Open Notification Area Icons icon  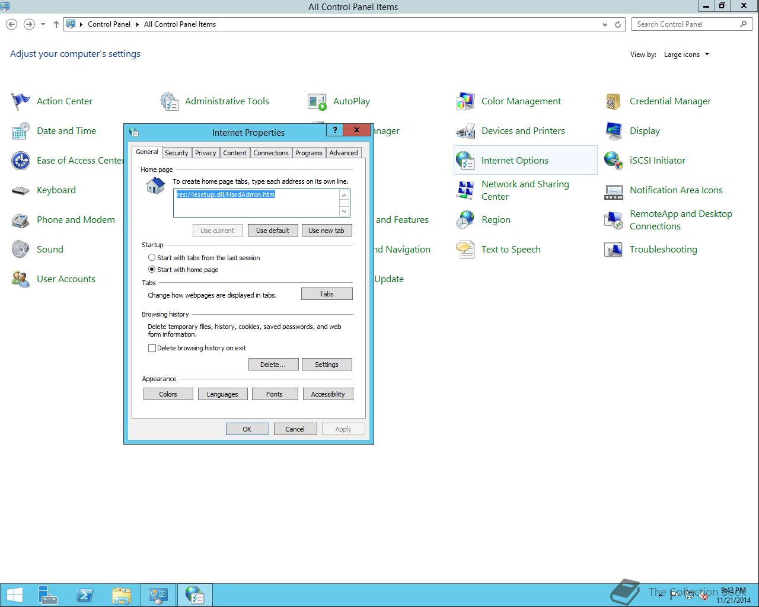(614, 190)
